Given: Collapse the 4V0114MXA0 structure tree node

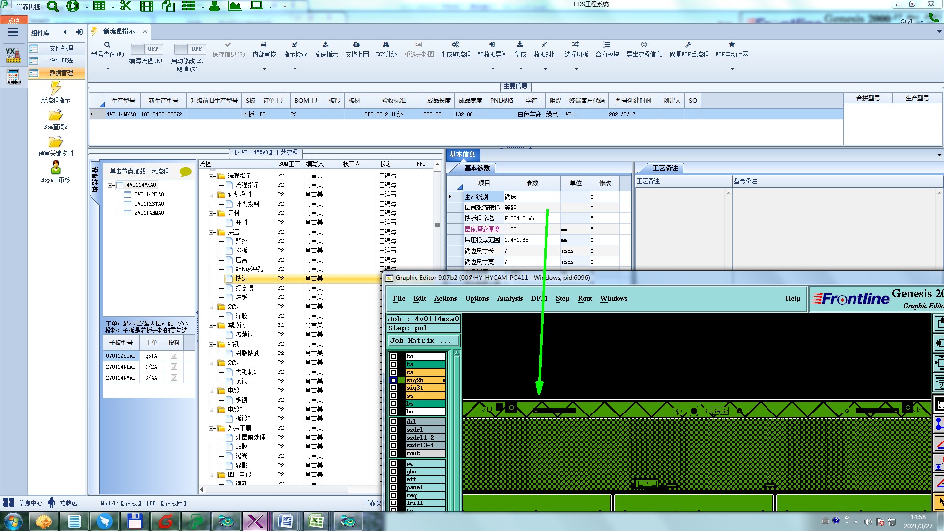Looking at the screenshot, I should click(x=110, y=185).
